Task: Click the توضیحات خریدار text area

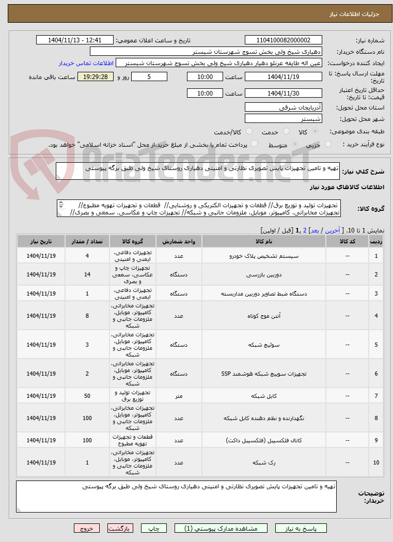Action: [176, 497]
